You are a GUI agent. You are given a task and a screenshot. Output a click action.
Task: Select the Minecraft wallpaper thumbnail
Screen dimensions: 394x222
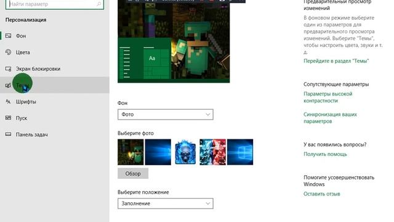pos(131,152)
